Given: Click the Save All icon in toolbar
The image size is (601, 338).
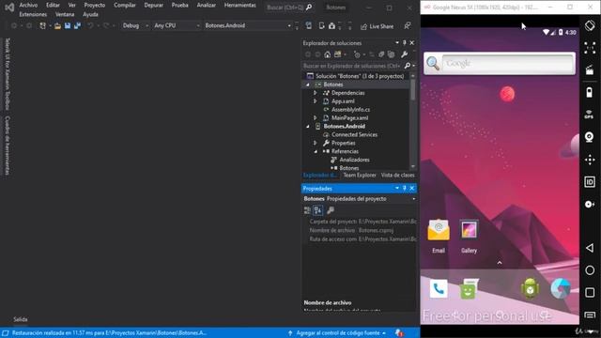Looking at the screenshot, I should pos(77,25).
